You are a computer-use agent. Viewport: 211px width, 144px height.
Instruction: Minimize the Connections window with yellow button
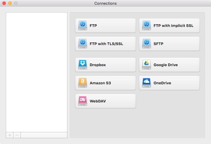(x=10, y=3)
